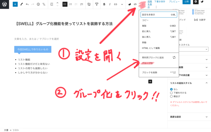
Task: Expand the 高度な設定 panel
Action: 189,117
